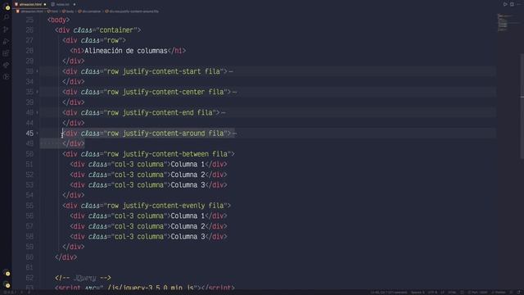Image resolution: width=524 pixels, height=295 pixels.
Task: Click the "container" class value on line 26
Action: click(117, 30)
